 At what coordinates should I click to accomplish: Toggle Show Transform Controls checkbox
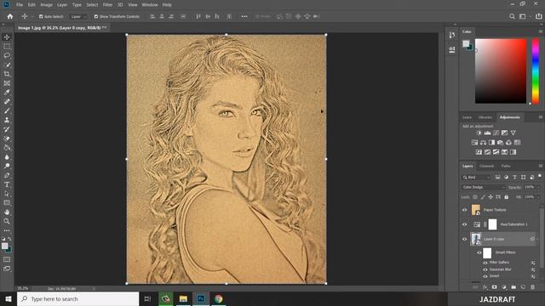(x=96, y=16)
